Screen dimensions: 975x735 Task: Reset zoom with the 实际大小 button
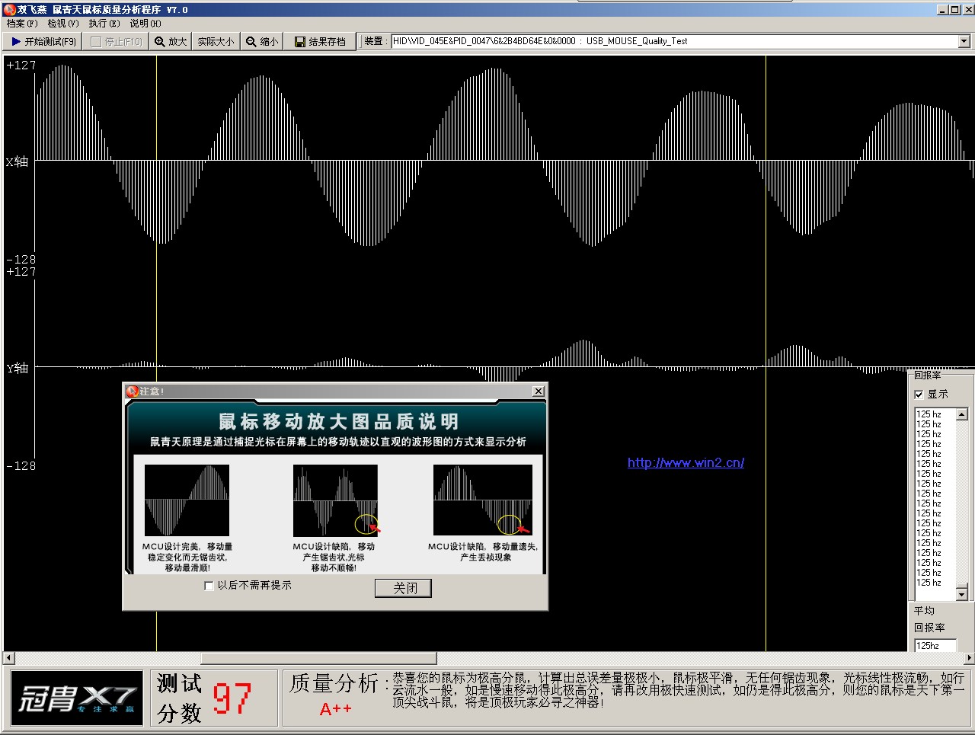(x=216, y=42)
